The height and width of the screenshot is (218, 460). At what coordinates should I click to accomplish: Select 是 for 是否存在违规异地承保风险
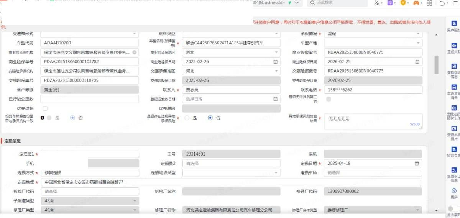tap(187, 118)
